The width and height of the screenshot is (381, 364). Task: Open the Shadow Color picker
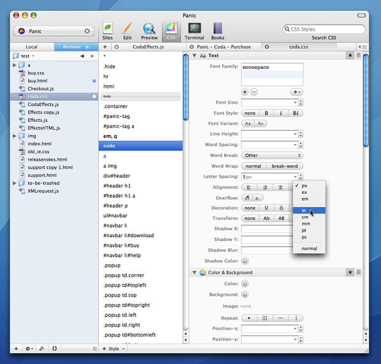(x=245, y=261)
